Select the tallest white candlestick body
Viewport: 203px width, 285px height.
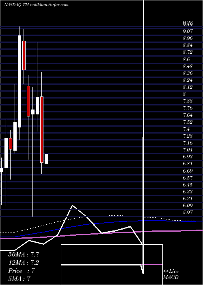point(19,81)
